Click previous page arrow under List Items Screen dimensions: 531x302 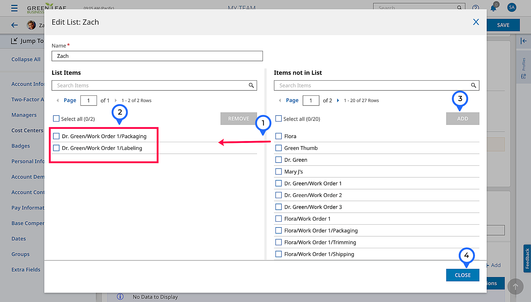click(x=58, y=100)
